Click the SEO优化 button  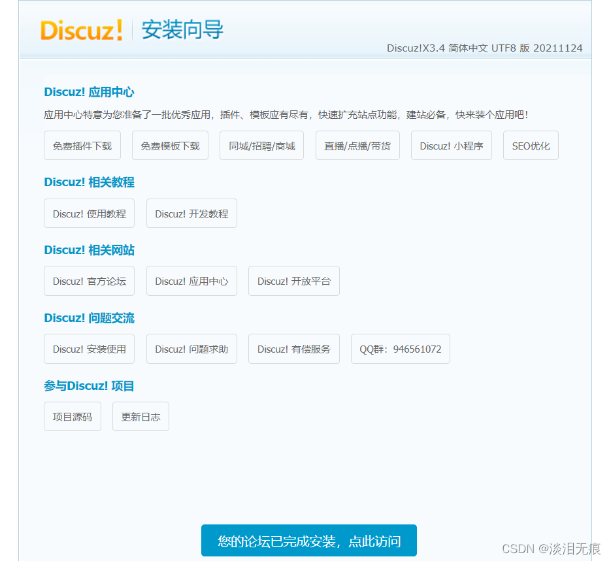531,146
